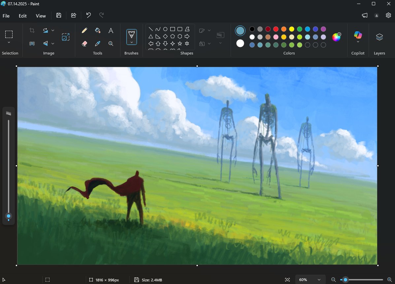Pick the black color swatch
This screenshot has height=284, width=395.
(252, 29)
